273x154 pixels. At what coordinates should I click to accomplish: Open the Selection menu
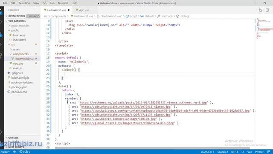pos(24,3)
